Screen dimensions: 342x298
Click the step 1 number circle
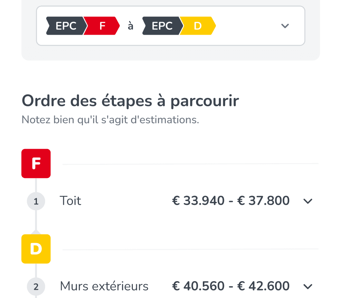tap(36, 202)
